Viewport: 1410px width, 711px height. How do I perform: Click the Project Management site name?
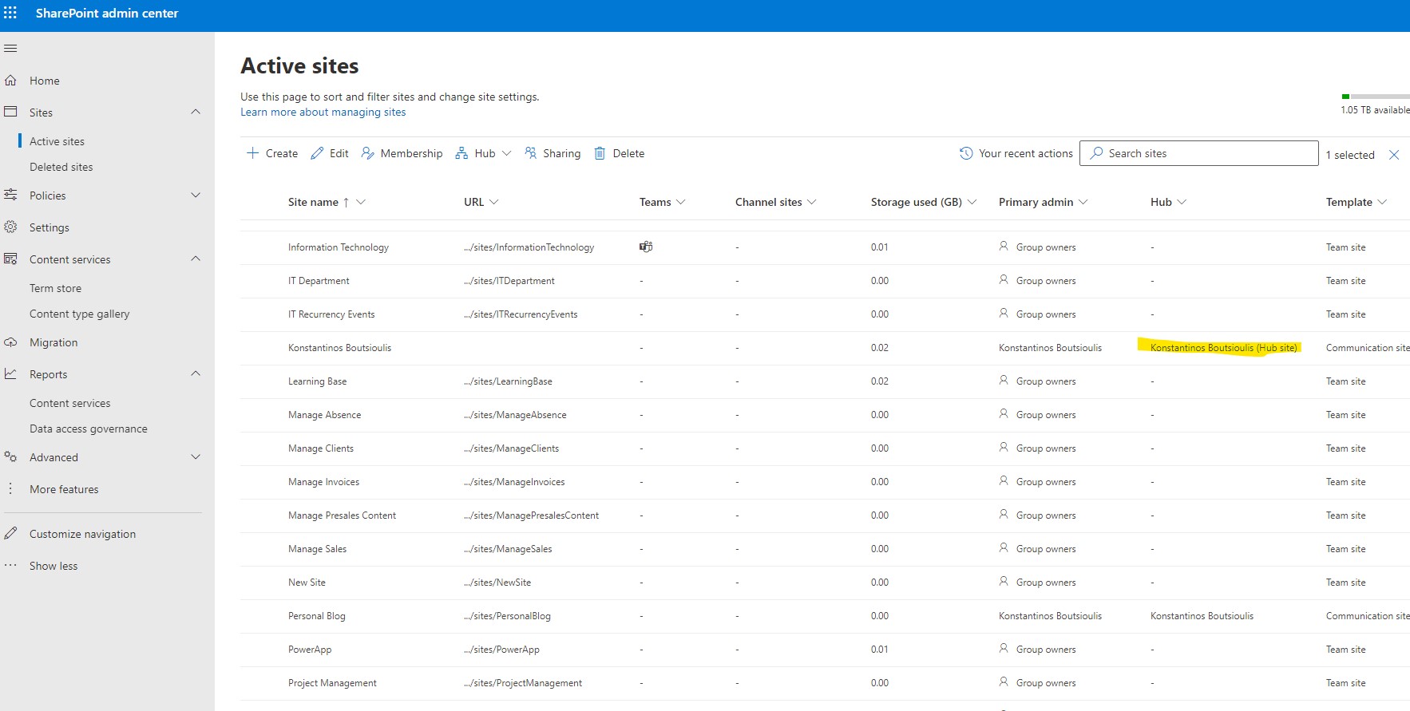[332, 683]
